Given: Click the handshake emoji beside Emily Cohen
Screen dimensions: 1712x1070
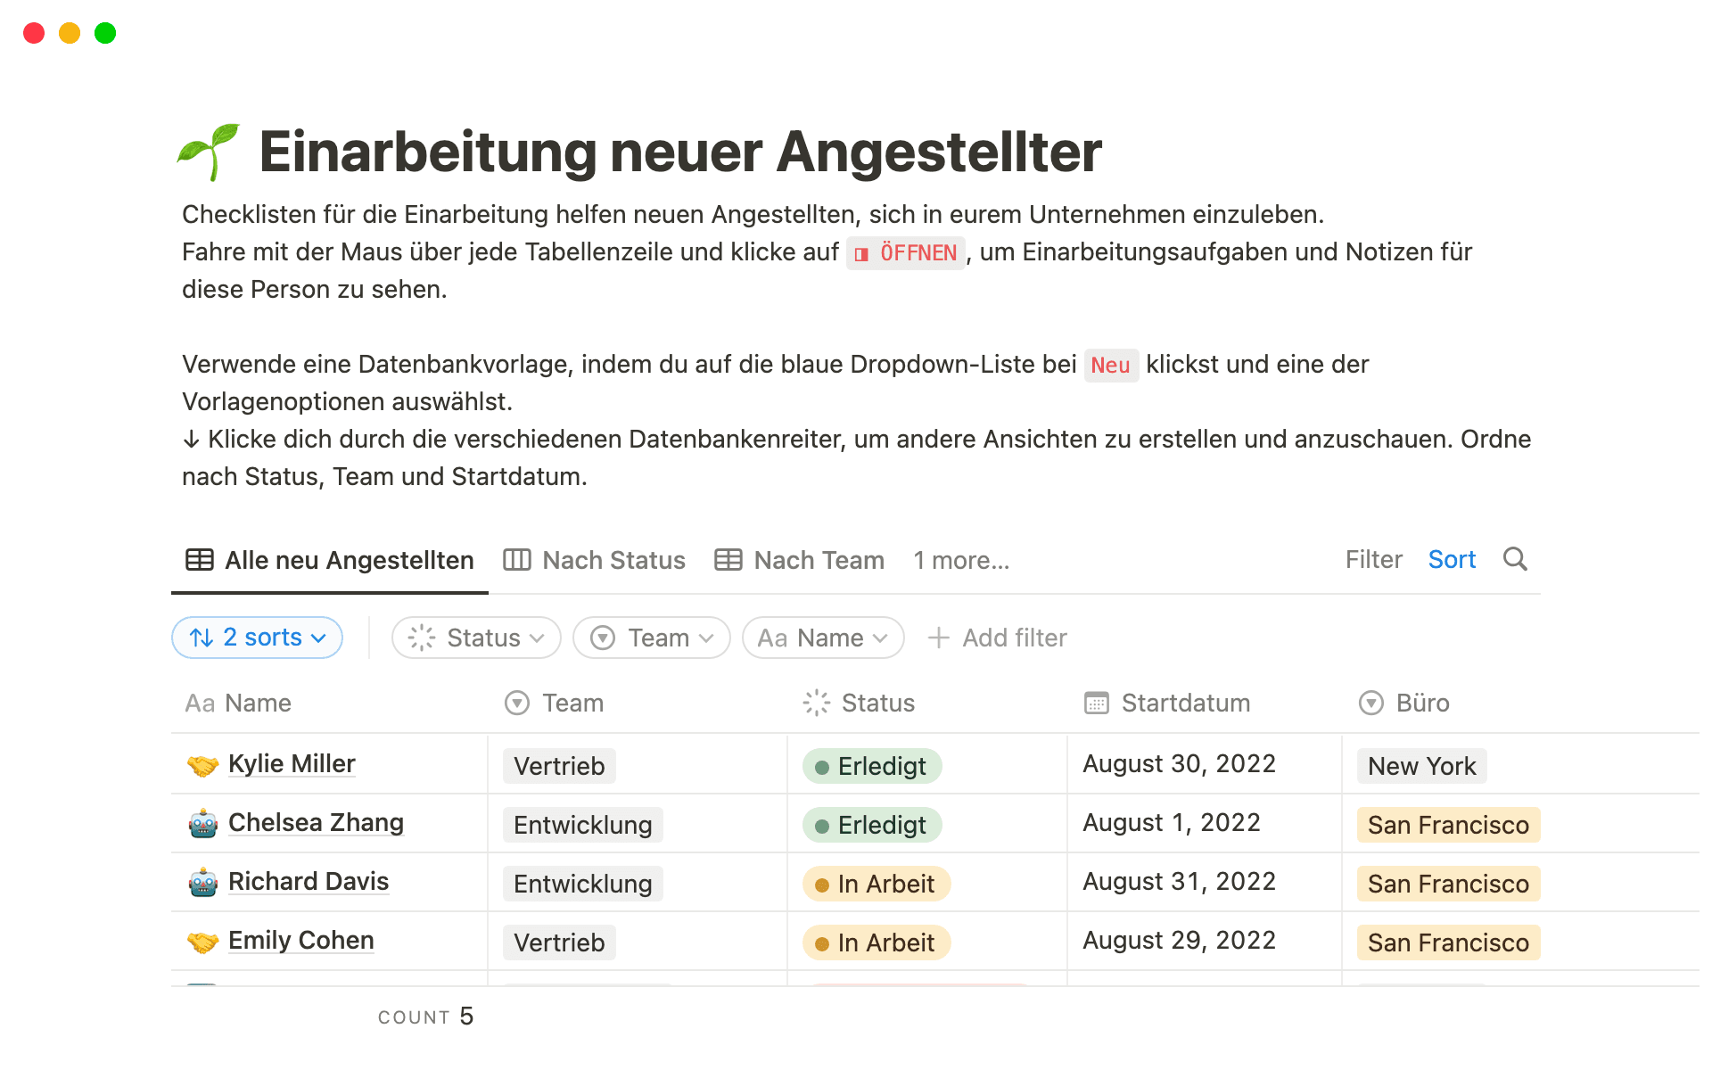Looking at the screenshot, I should (204, 941).
